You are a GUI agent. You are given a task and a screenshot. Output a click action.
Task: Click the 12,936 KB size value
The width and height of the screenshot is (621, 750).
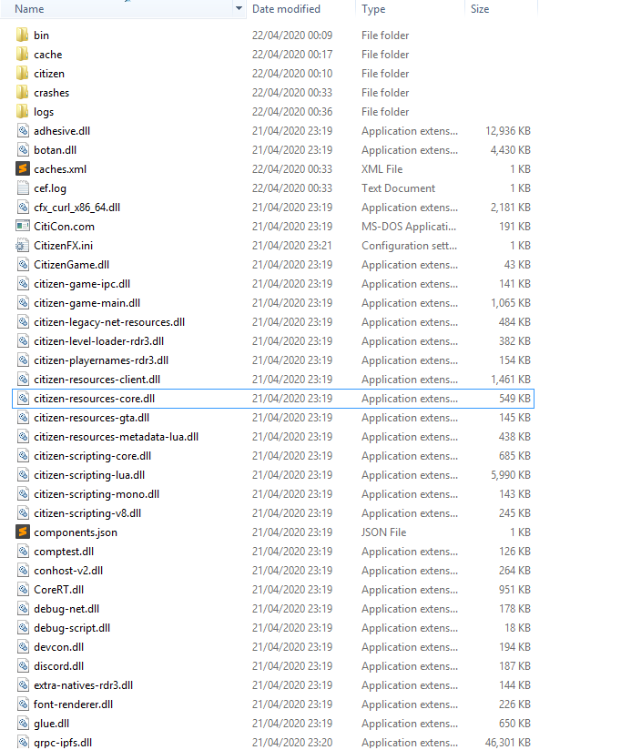tap(507, 130)
